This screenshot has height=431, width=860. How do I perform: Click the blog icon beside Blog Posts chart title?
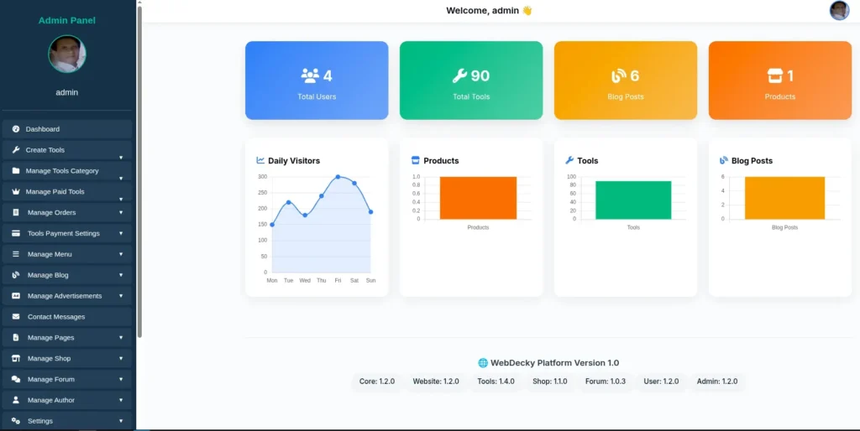coord(724,160)
